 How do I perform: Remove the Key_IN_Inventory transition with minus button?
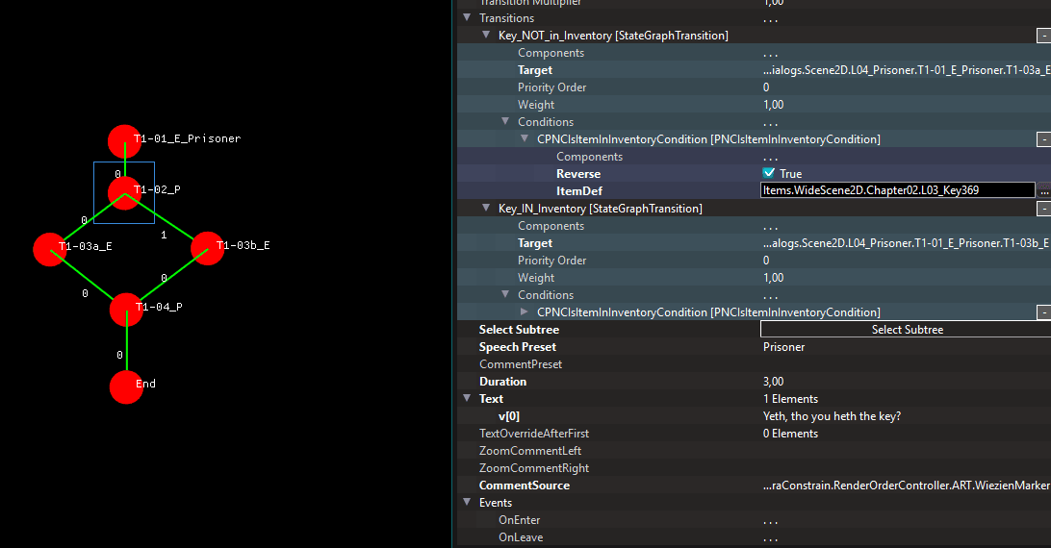1043,209
